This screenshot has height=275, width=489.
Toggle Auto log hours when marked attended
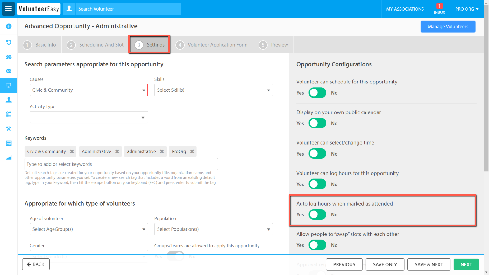click(x=317, y=214)
